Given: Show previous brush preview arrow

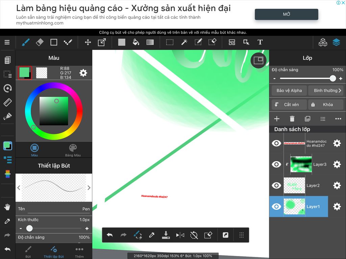Looking at the screenshot, I should coord(19,188).
